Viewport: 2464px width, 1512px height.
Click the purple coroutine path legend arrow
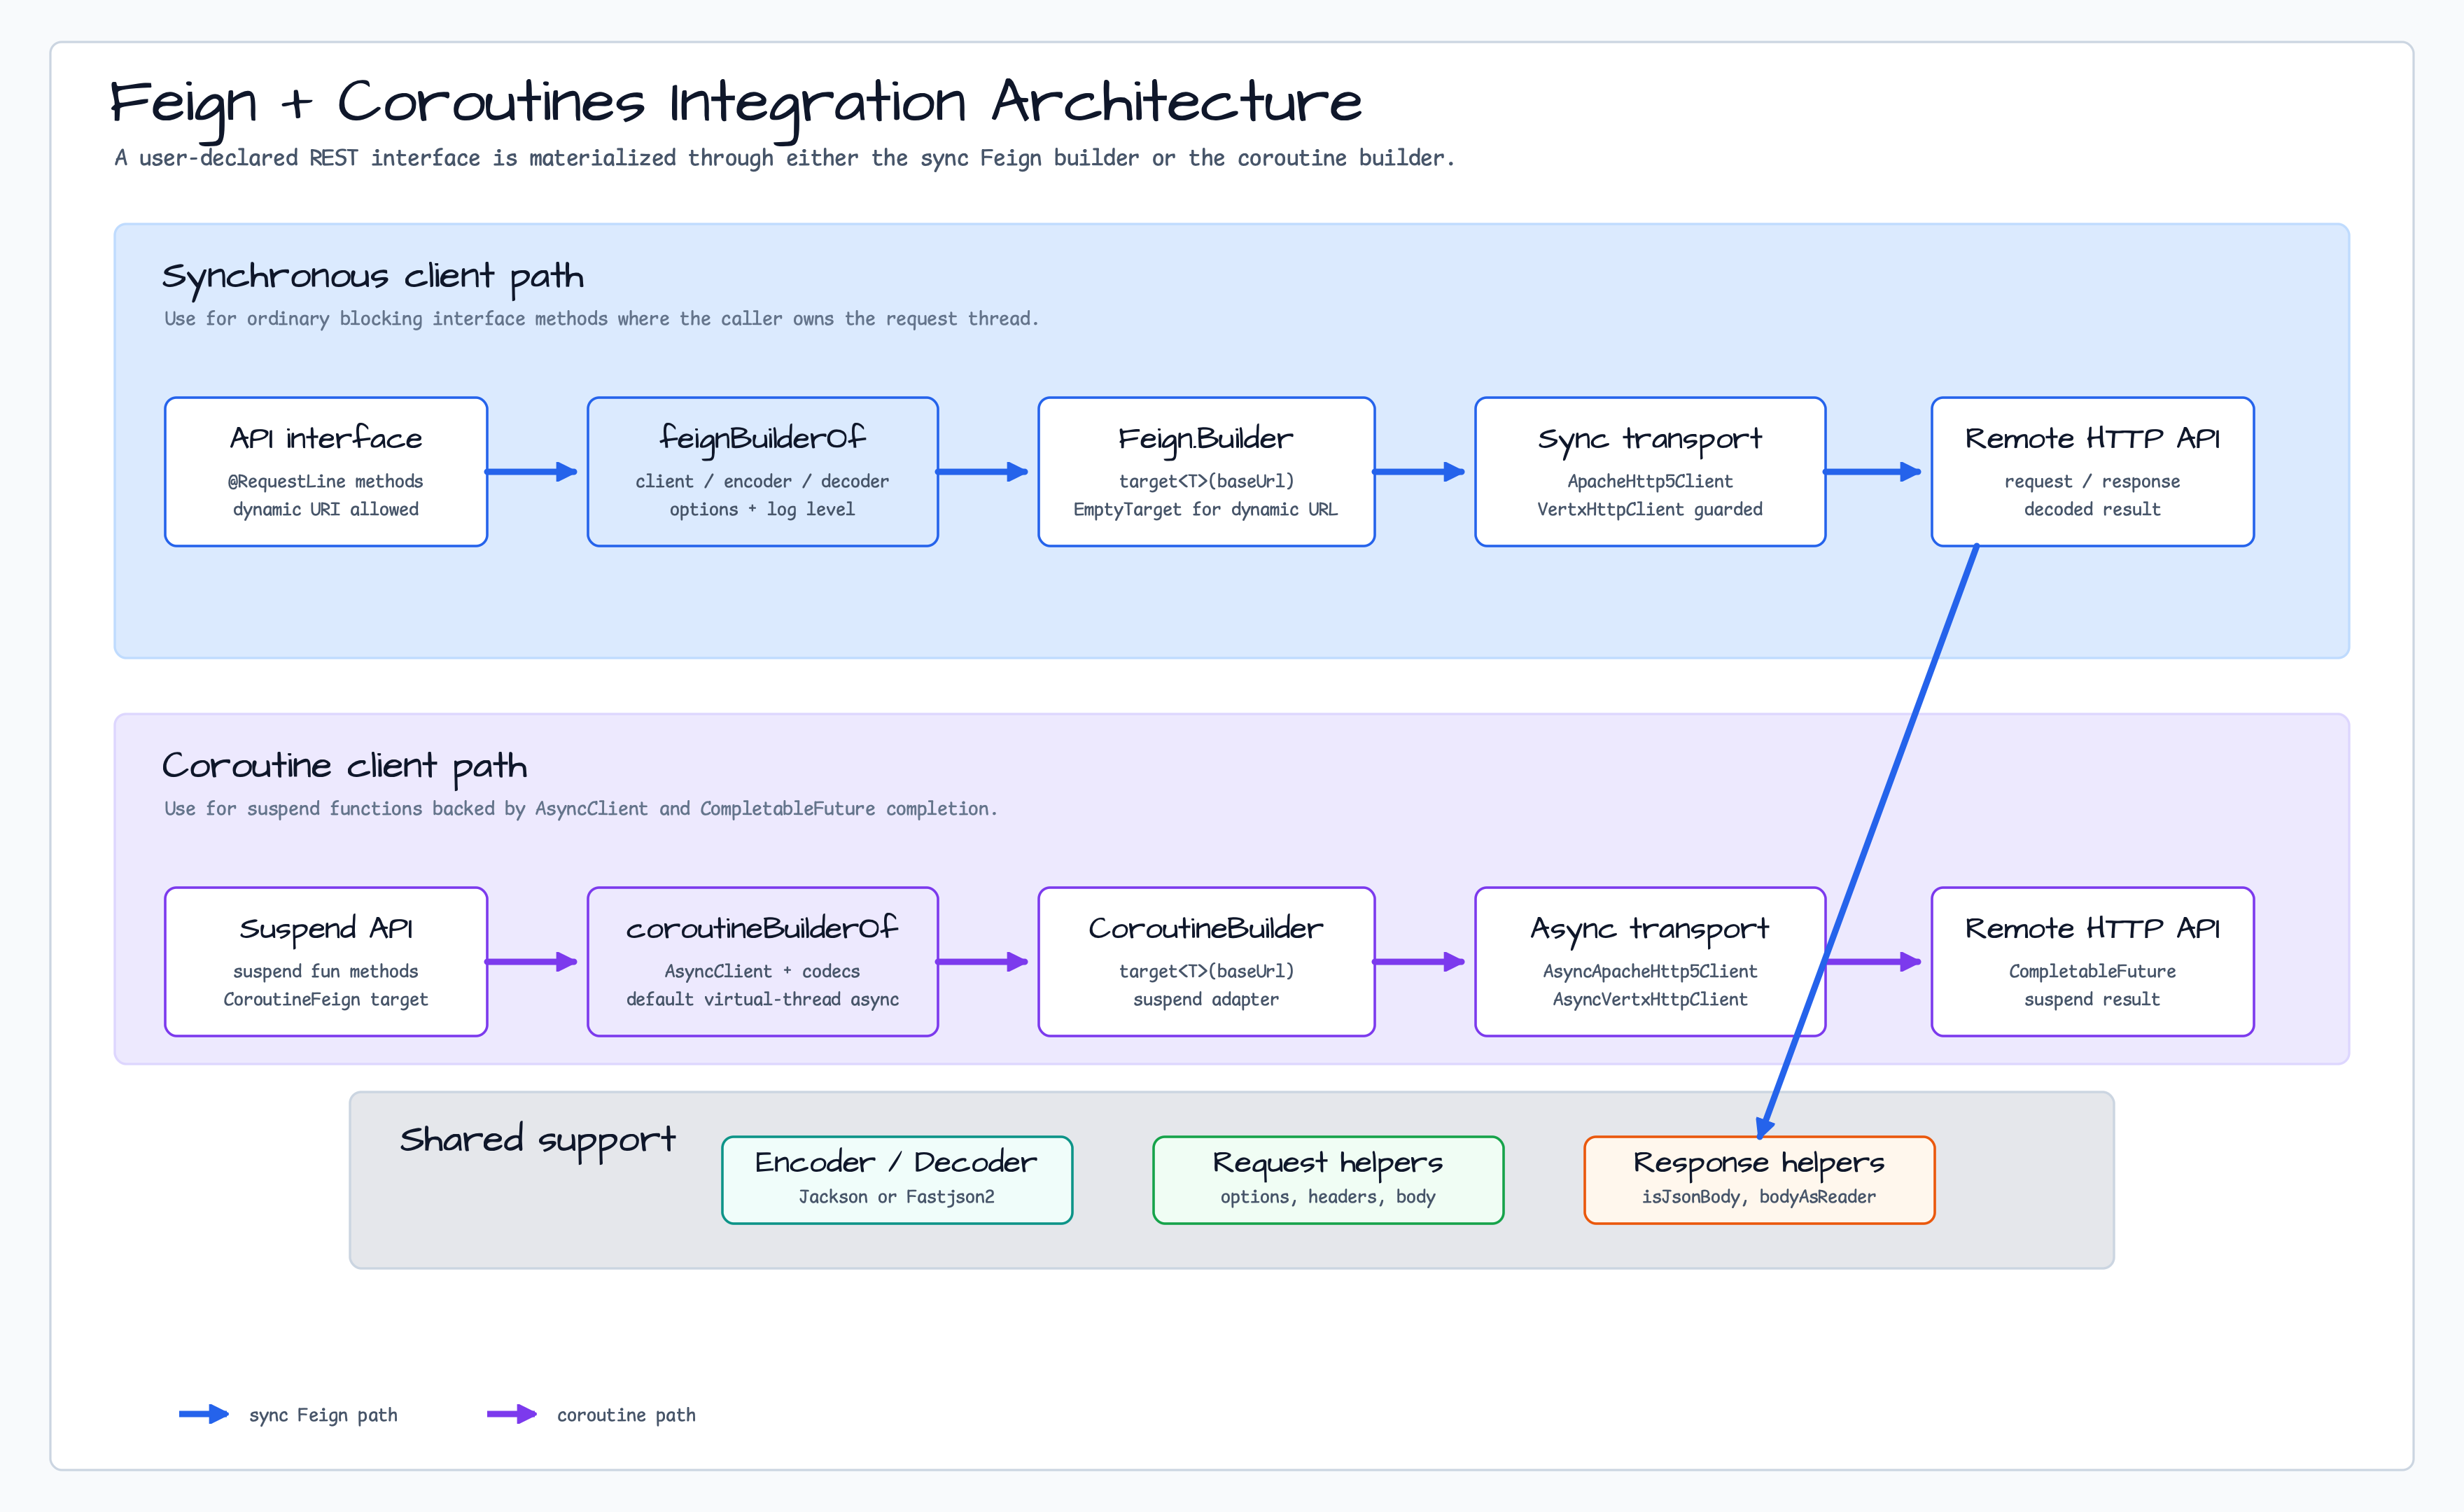coord(512,1414)
